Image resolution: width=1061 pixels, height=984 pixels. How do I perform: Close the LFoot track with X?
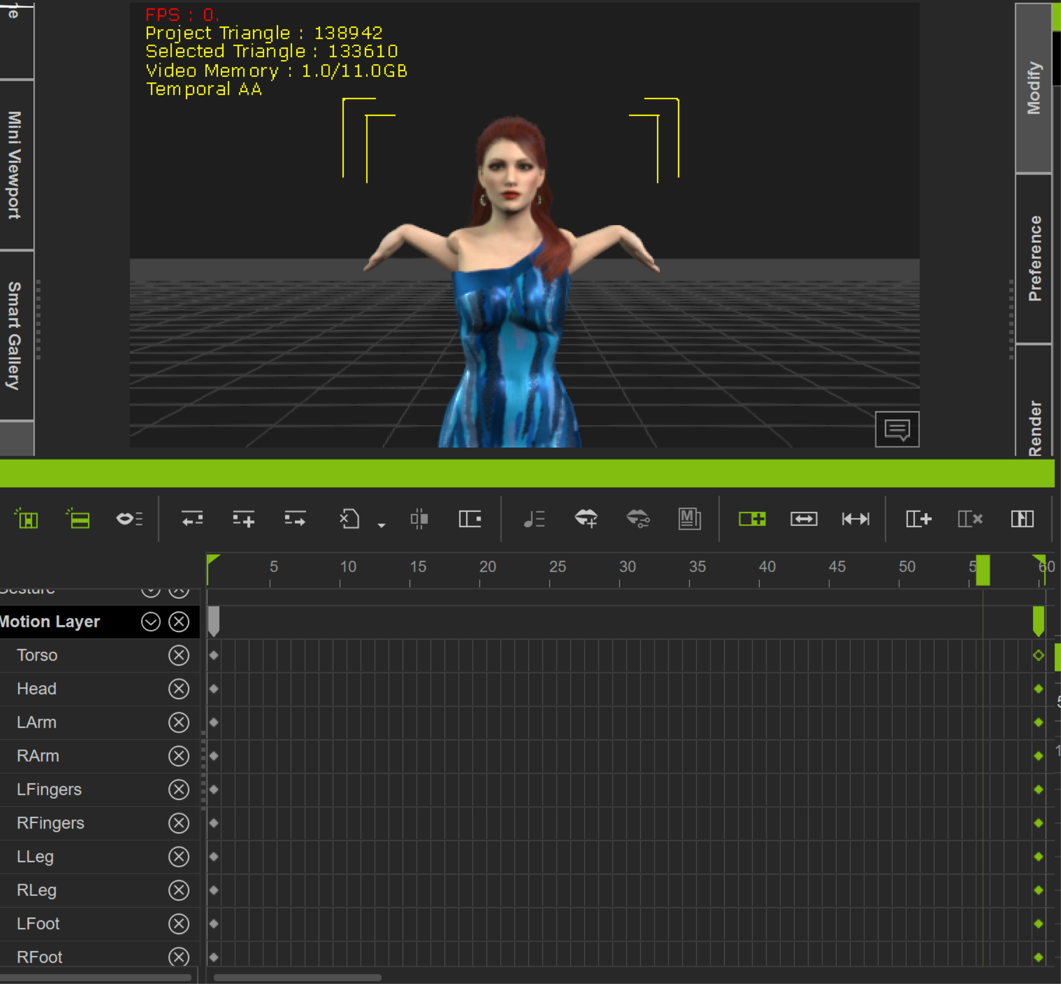coord(179,923)
